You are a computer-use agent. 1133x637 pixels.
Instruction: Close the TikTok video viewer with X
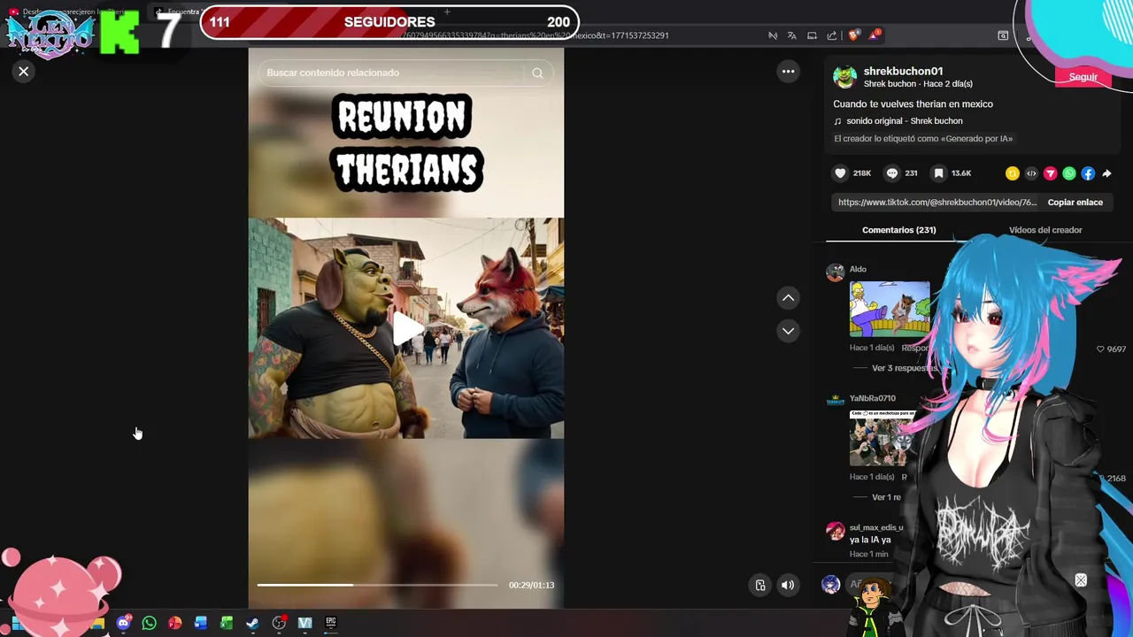click(24, 72)
